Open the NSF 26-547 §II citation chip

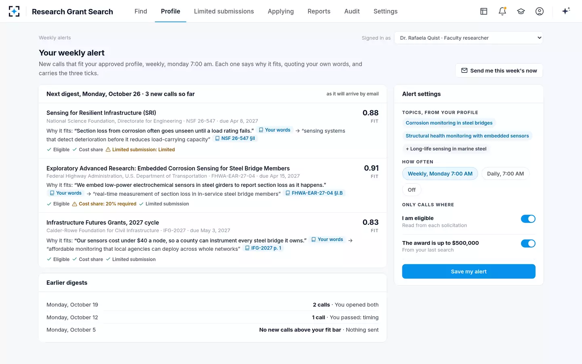[x=235, y=138]
